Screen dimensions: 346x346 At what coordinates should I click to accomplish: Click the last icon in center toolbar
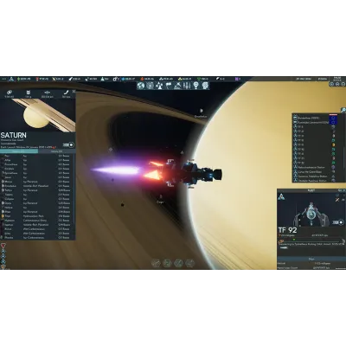click(x=205, y=86)
